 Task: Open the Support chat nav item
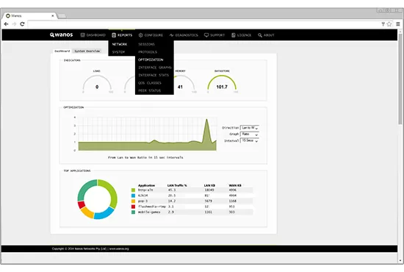(x=214, y=35)
